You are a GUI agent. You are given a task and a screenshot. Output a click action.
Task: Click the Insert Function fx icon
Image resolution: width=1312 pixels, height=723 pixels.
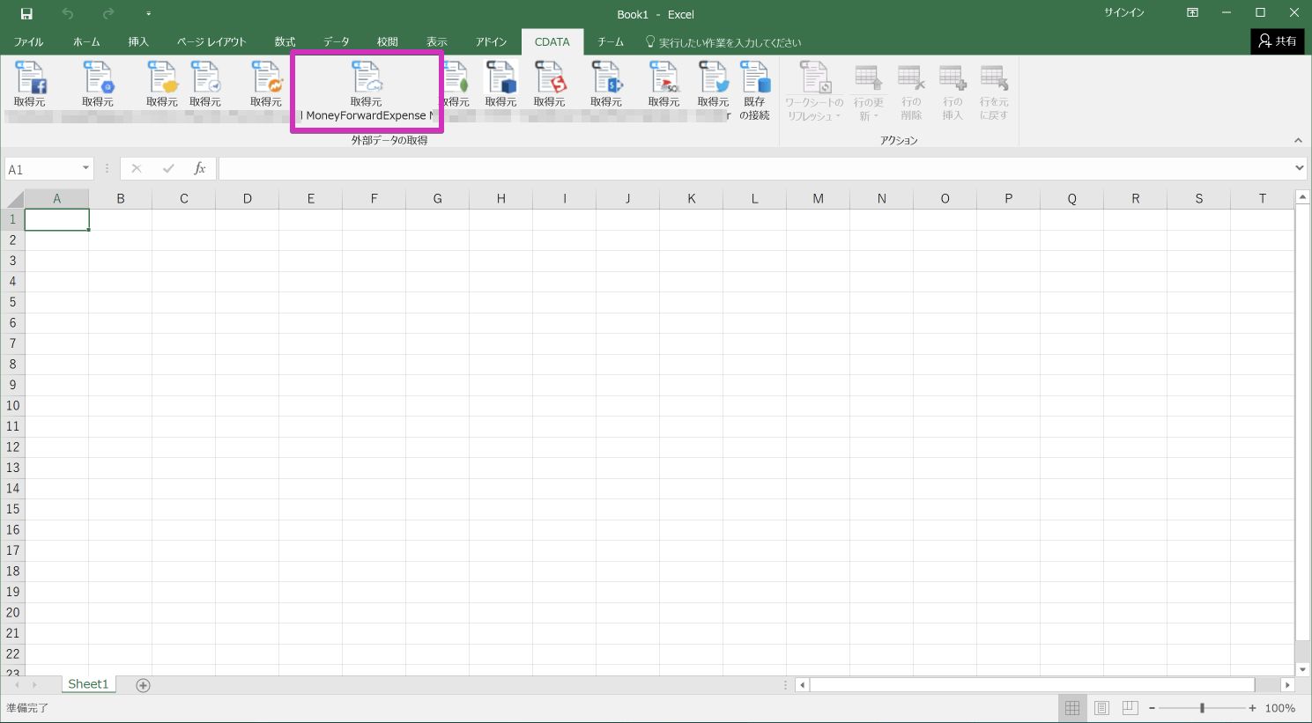200,168
